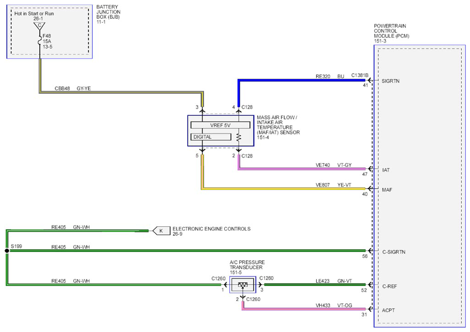Image resolution: width=470 pixels, height=332 pixels.
Task: Click the K off-page connector arrow
Action: [x=161, y=231]
